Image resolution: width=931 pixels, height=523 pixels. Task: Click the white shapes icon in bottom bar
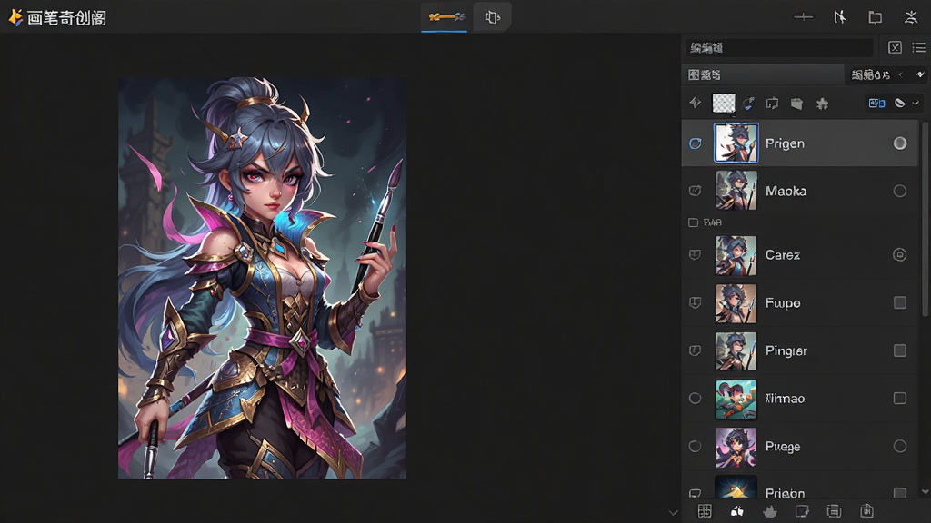coord(736,511)
